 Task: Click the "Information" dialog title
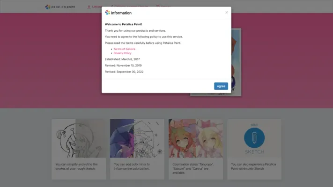(x=121, y=13)
